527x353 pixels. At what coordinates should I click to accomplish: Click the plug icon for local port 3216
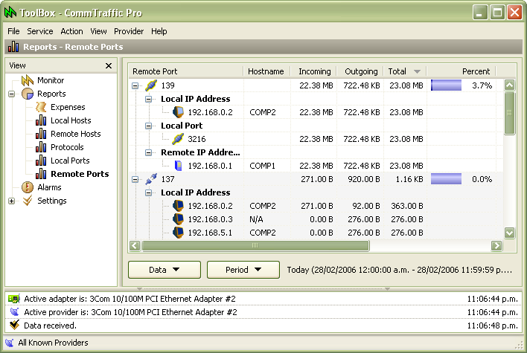click(x=178, y=139)
